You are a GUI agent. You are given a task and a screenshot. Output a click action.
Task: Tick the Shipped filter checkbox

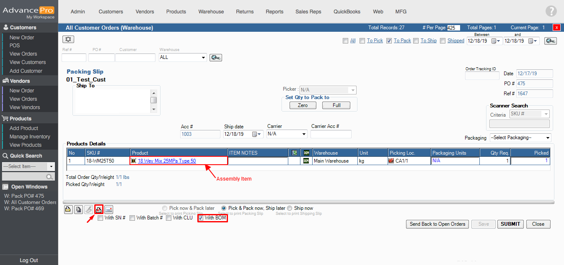click(442, 41)
